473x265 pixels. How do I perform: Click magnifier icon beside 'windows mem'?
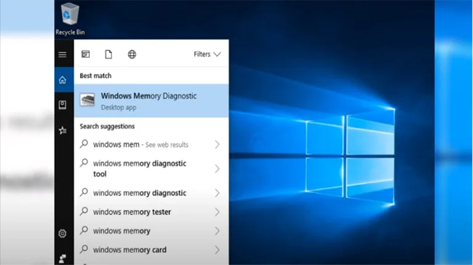tap(84, 144)
